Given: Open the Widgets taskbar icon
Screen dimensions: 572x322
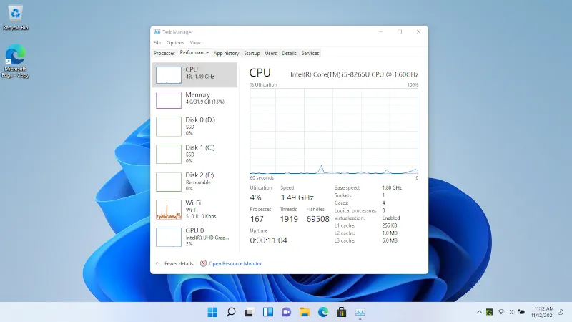Looking at the screenshot, I should pyautogui.click(x=267, y=312).
